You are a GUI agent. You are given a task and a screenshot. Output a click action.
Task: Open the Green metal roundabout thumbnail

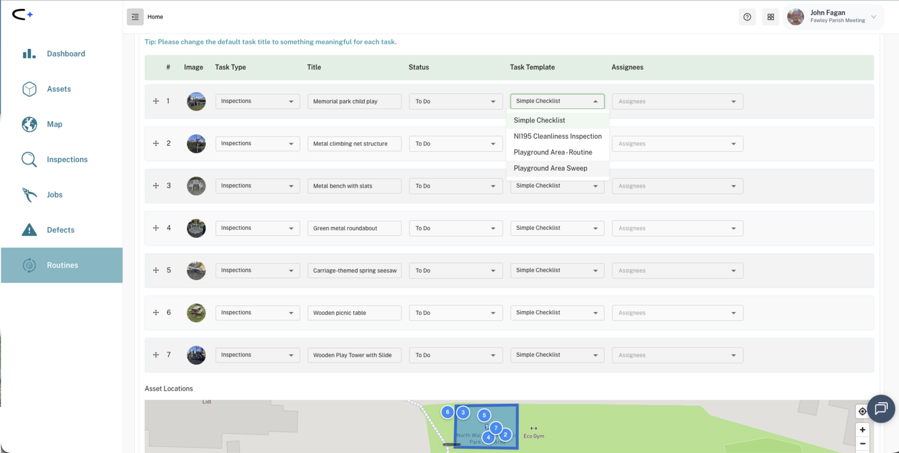click(x=196, y=228)
